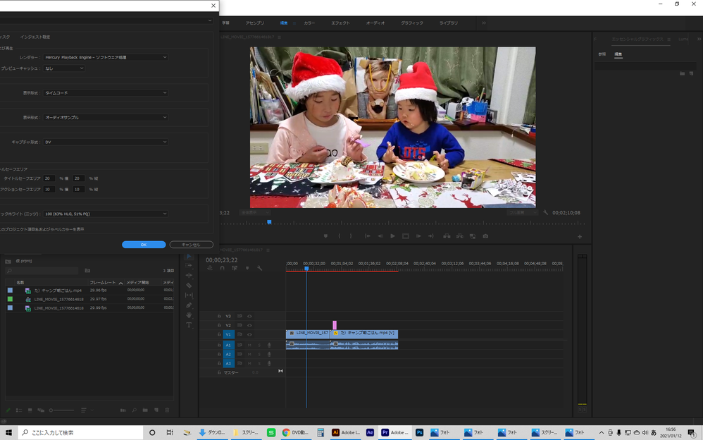Image resolution: width=703 pixels, height=440 pixels.
Task: Step forward one frame
Action: tap(418, 236)
